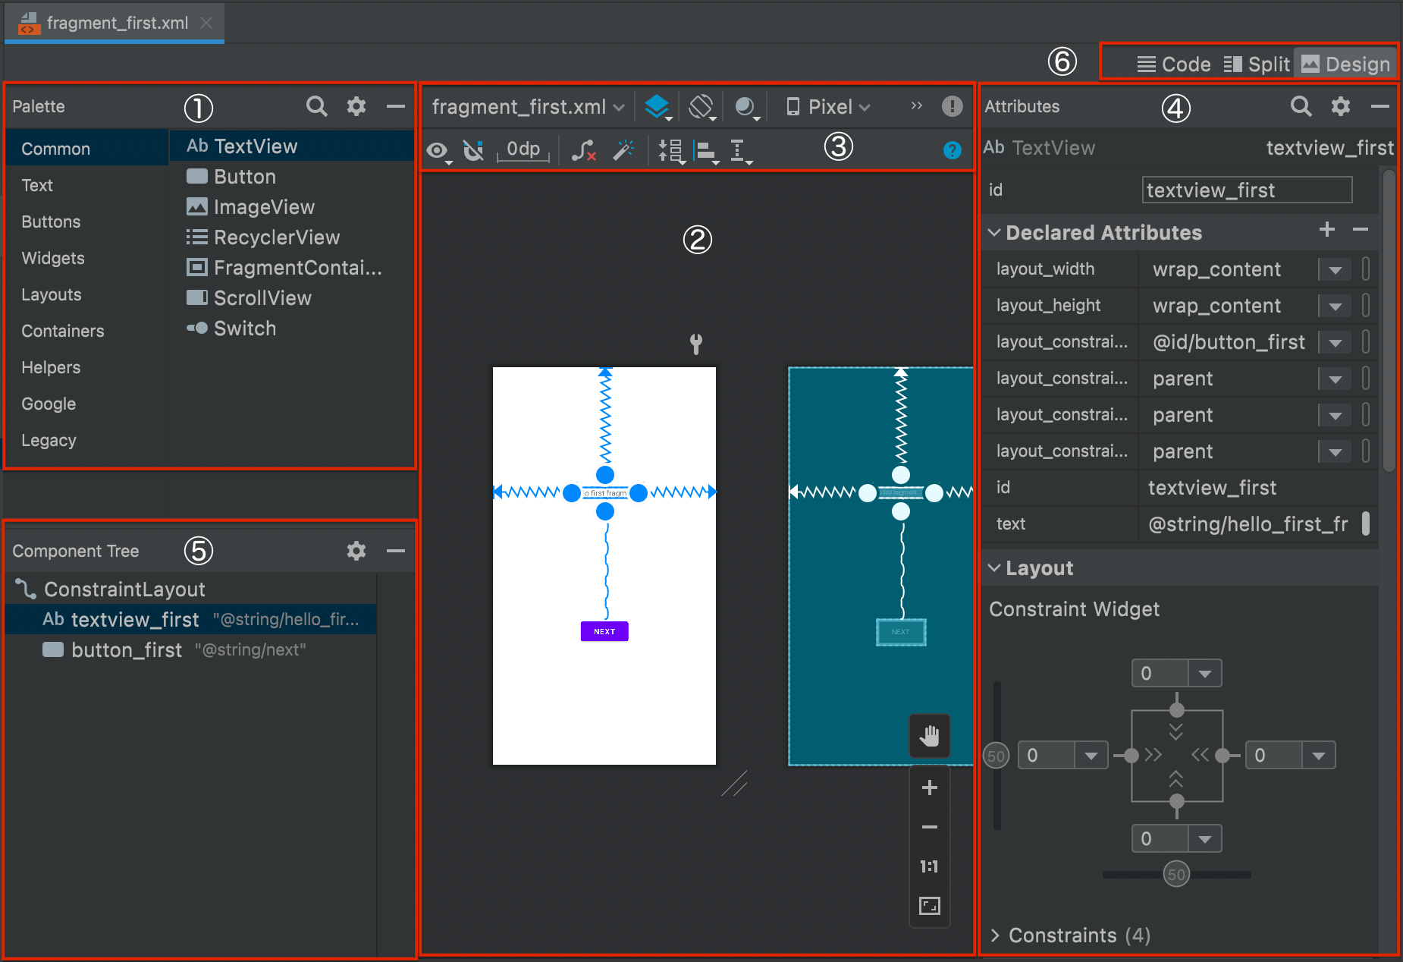
Task: Select the Buttons palette category
Action: point(86,222)
